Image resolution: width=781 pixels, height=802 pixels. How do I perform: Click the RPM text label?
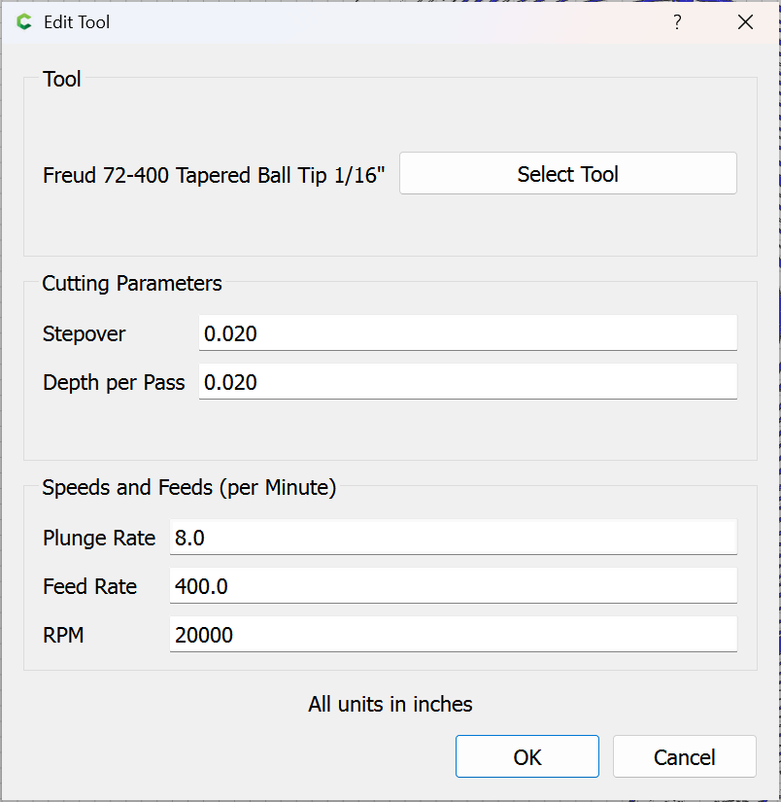pos(63,636)
